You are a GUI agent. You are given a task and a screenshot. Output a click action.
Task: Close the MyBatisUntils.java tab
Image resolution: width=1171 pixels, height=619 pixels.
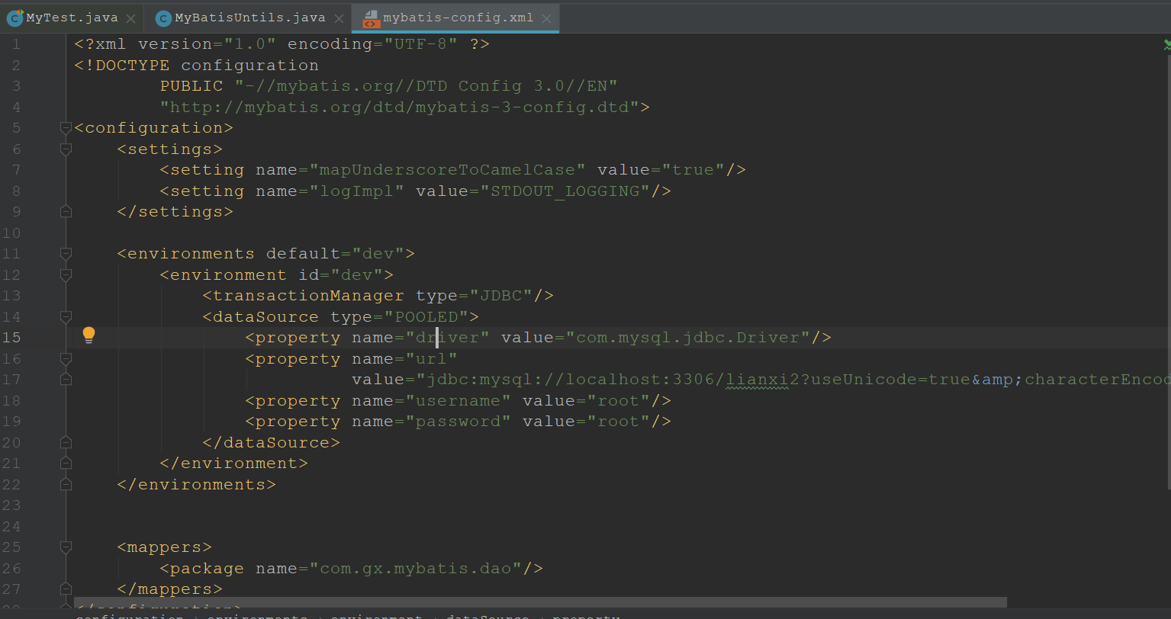point(339,18)
